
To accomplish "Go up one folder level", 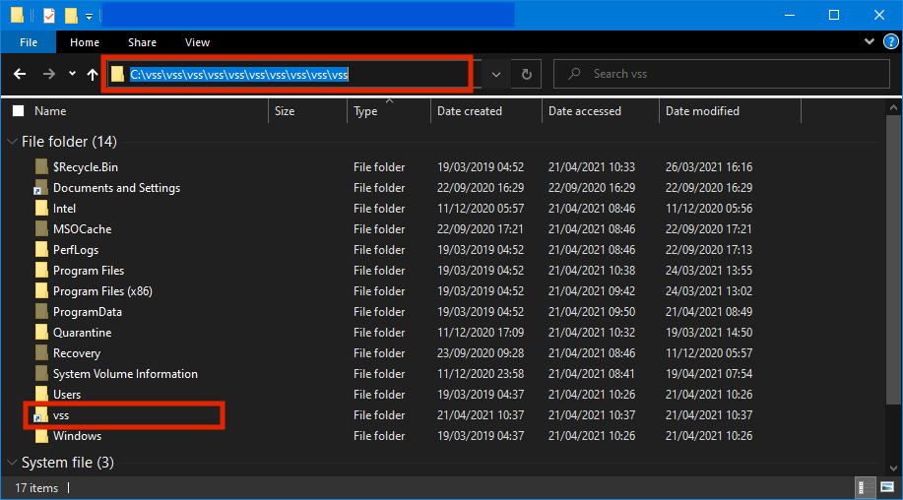I will [x=93, y=74].
